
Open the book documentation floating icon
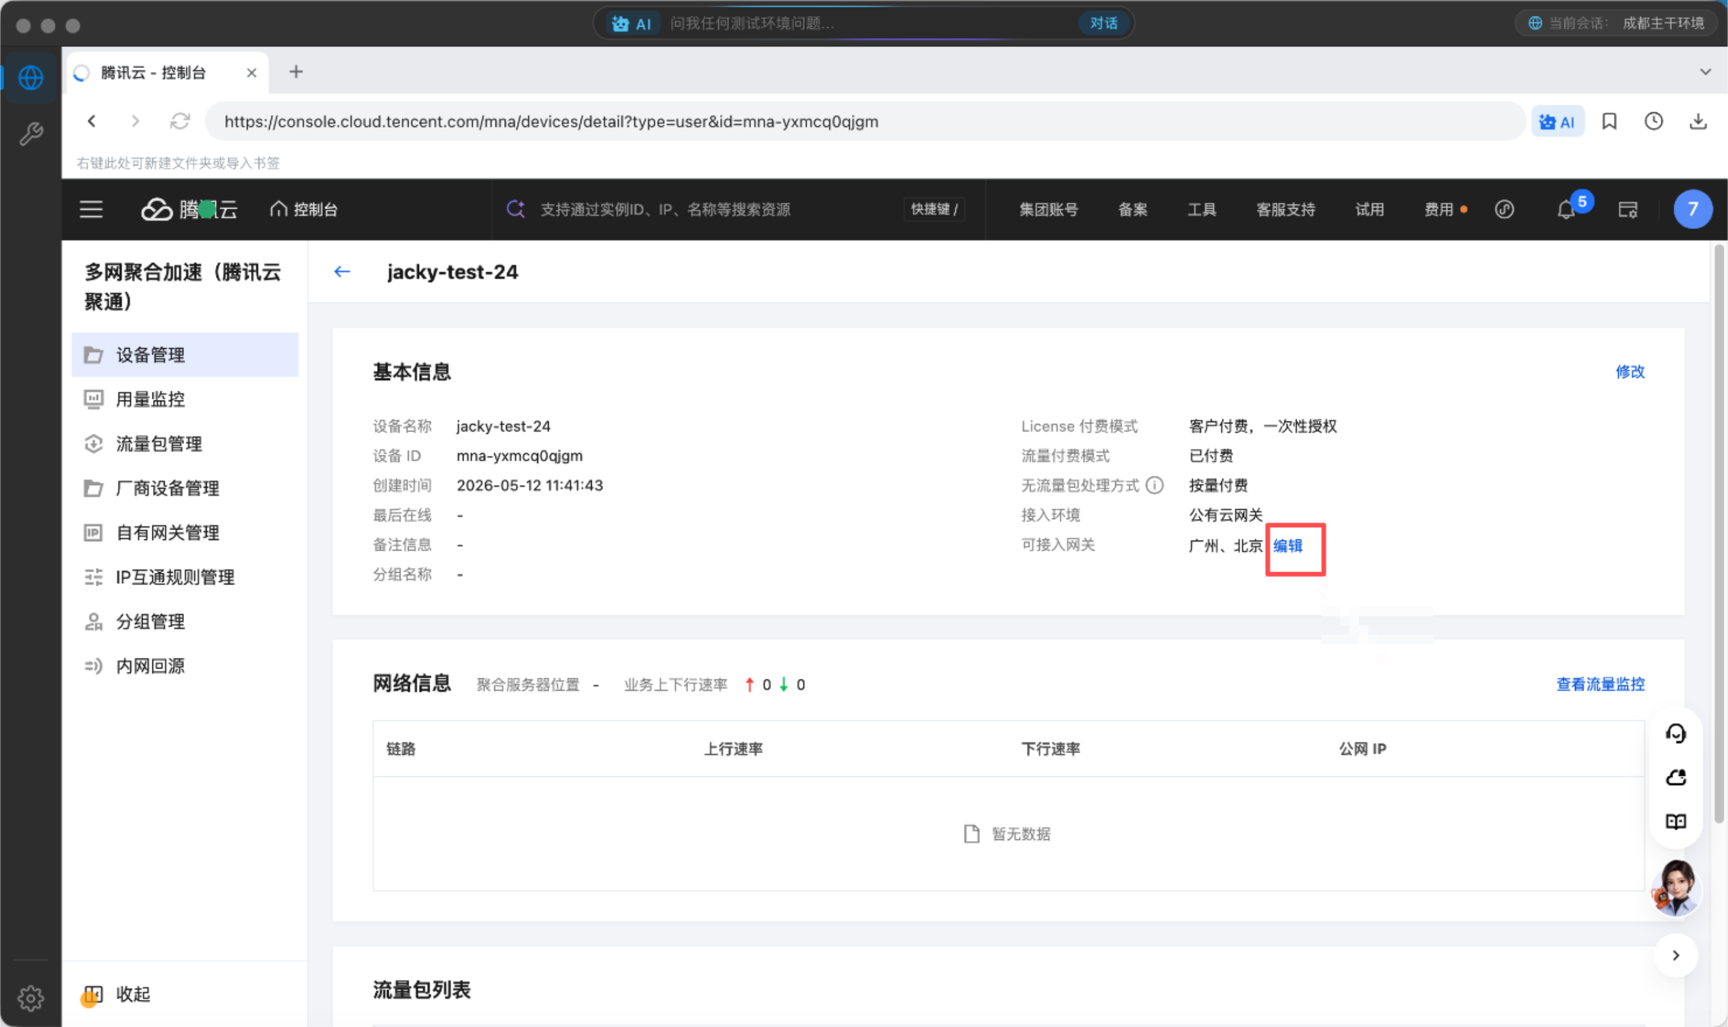pyautogui.click(x=1676, y=821)
